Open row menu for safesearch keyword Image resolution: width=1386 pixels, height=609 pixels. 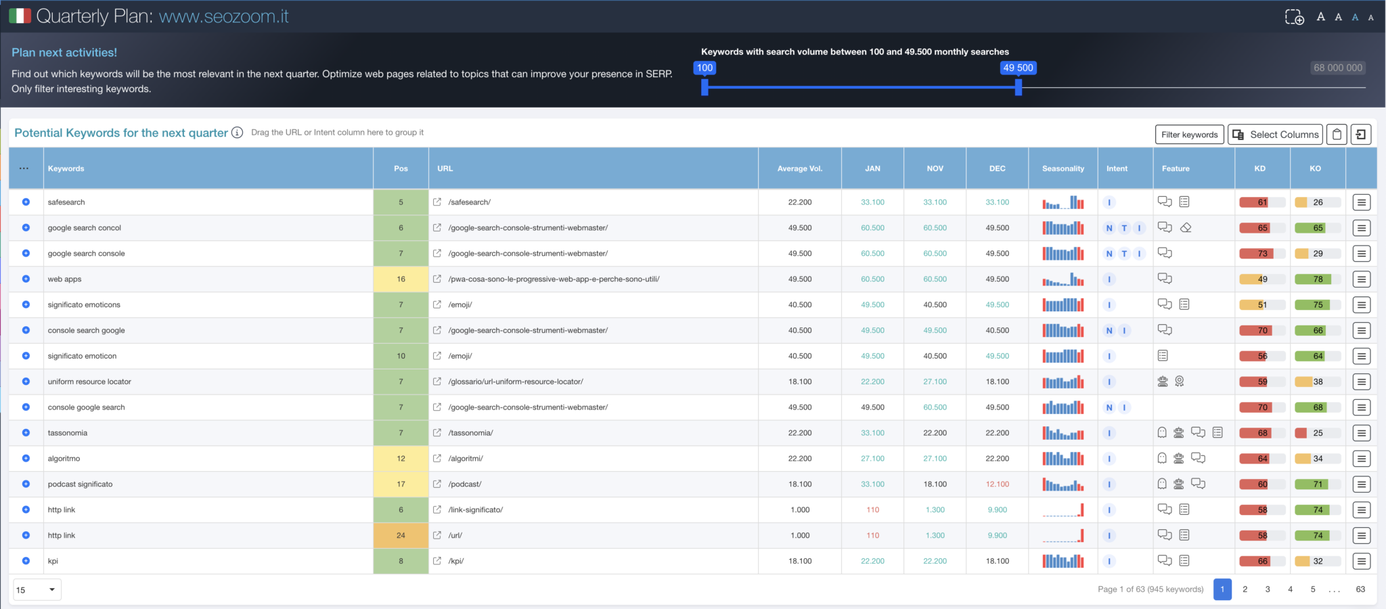coord(1362,202)
